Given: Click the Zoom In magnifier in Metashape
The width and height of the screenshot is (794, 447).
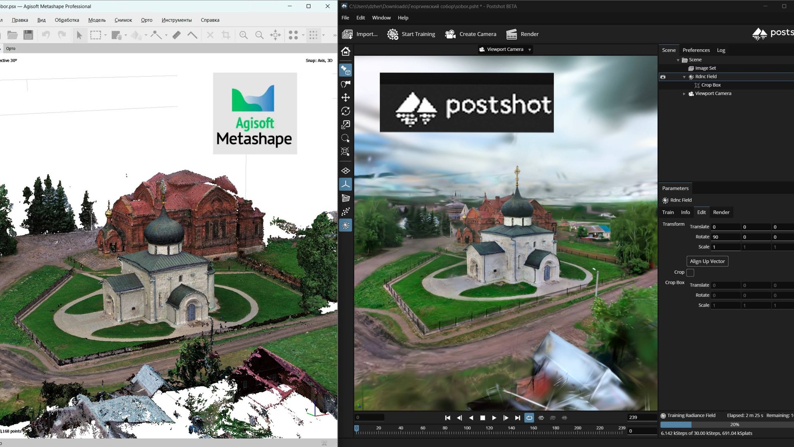Looking at the screenshot, I should [x=244, y=35].
